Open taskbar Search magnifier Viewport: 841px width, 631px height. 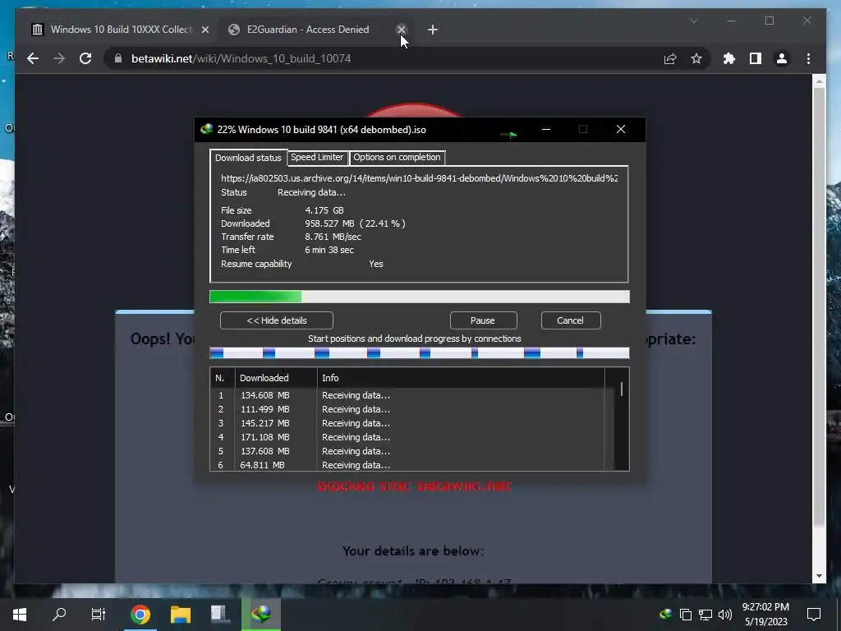click(59, 615)
